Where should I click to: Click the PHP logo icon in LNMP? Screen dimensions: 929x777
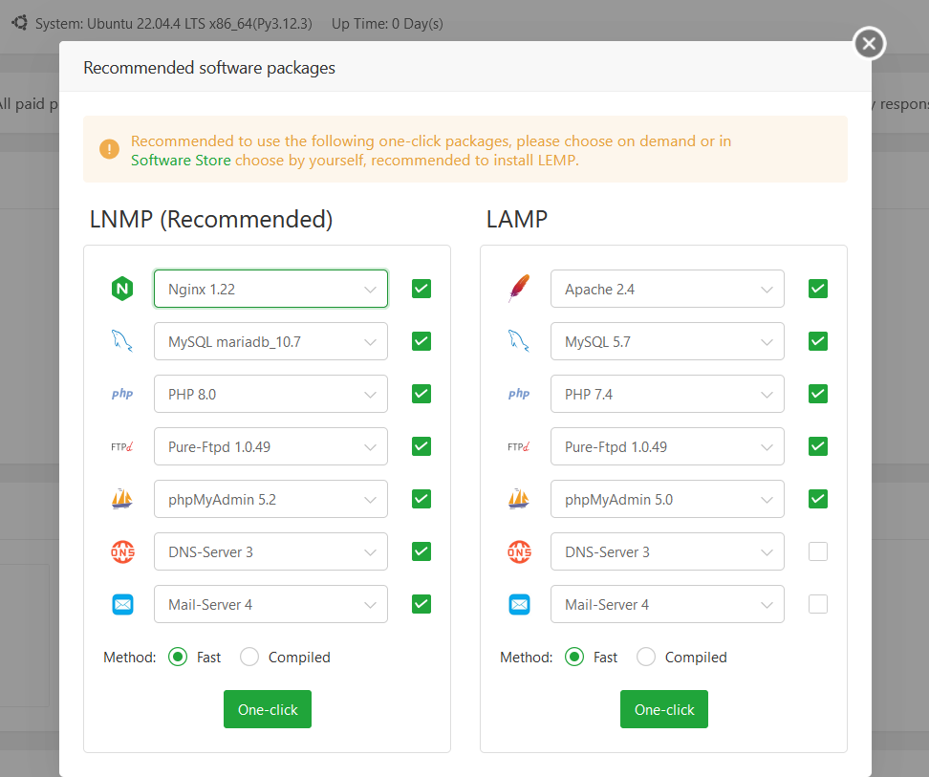tap(122, 394)
